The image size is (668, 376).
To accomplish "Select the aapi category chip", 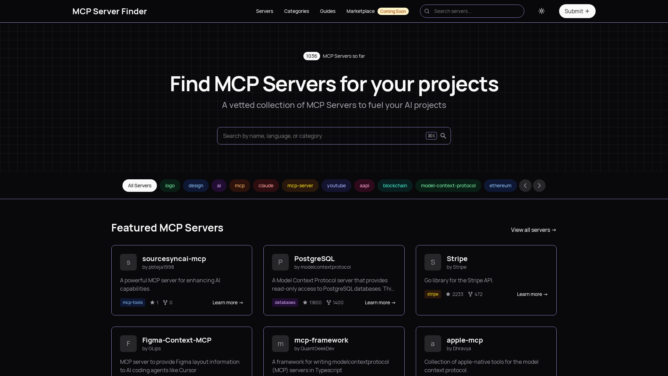I will (x=364, y=186).
